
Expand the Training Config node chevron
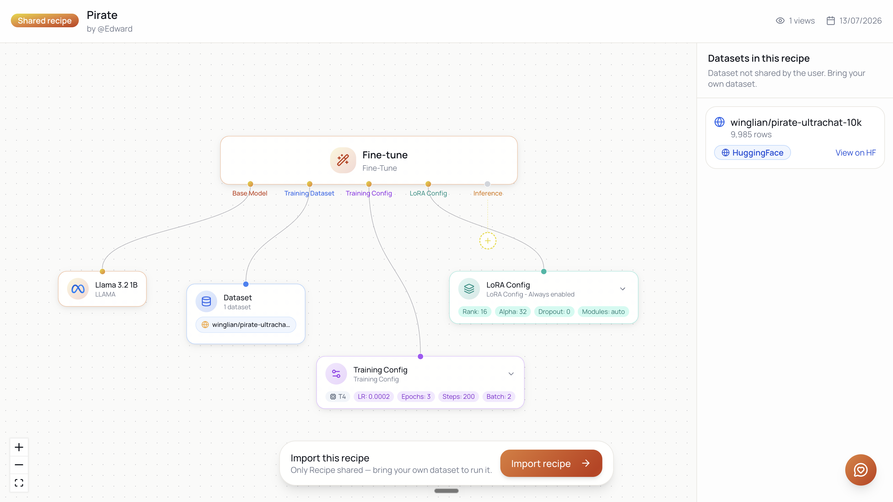point(511,373)
